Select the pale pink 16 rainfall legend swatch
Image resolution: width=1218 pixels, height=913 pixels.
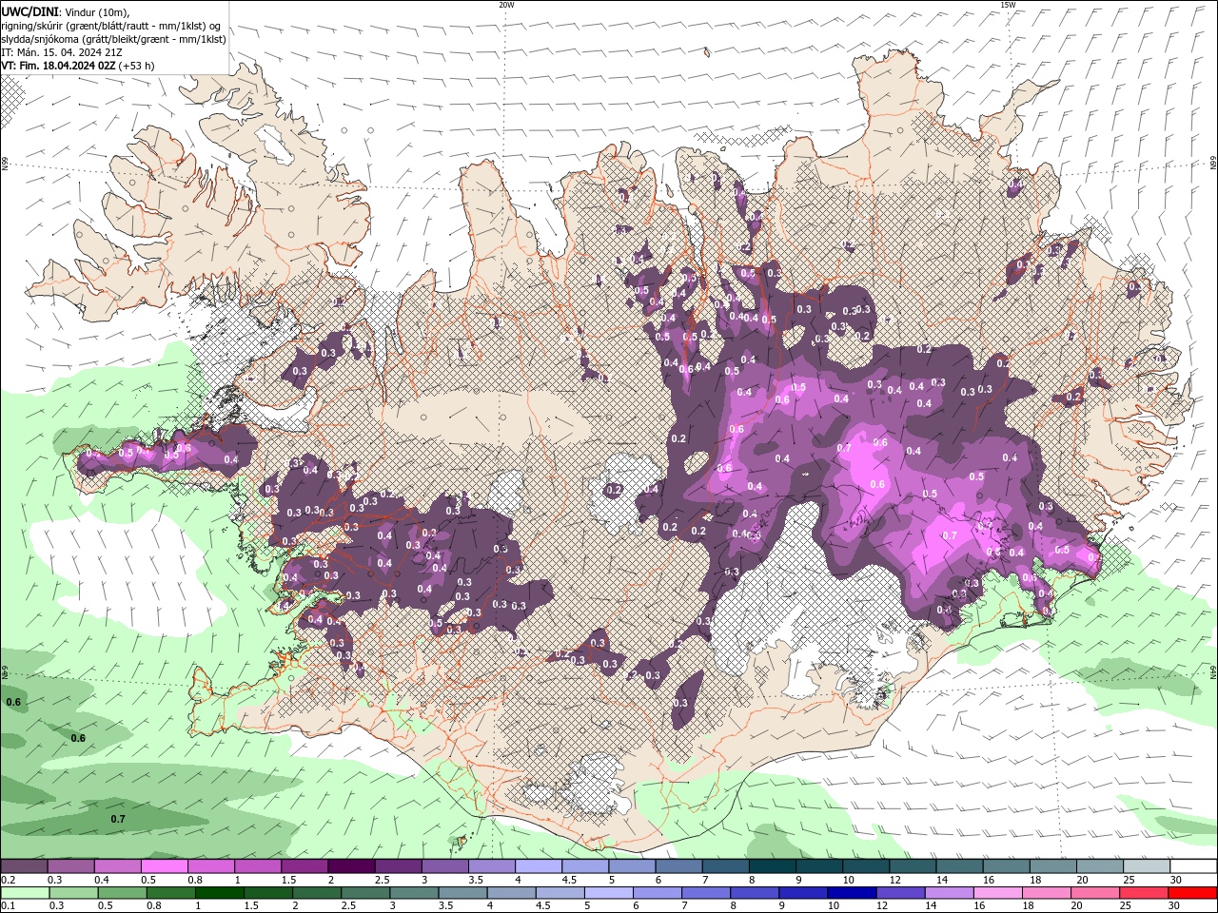click(x=996, y=893)
